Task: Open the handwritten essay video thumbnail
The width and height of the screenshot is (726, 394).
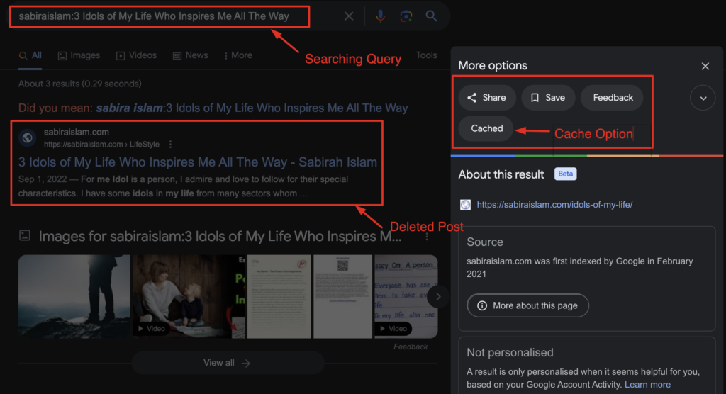Action: [406, 296]
